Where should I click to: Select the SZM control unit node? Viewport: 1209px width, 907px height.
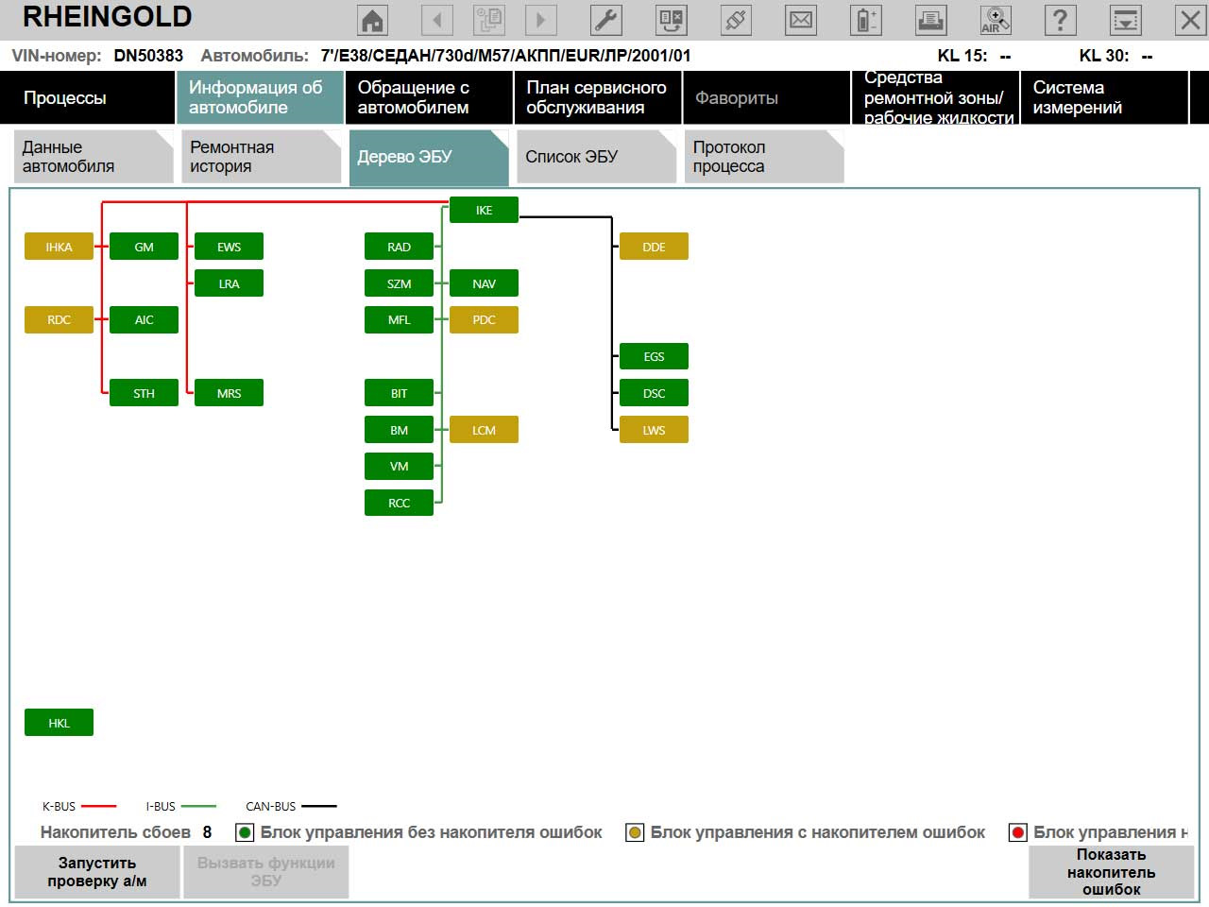tap(399, 283)
